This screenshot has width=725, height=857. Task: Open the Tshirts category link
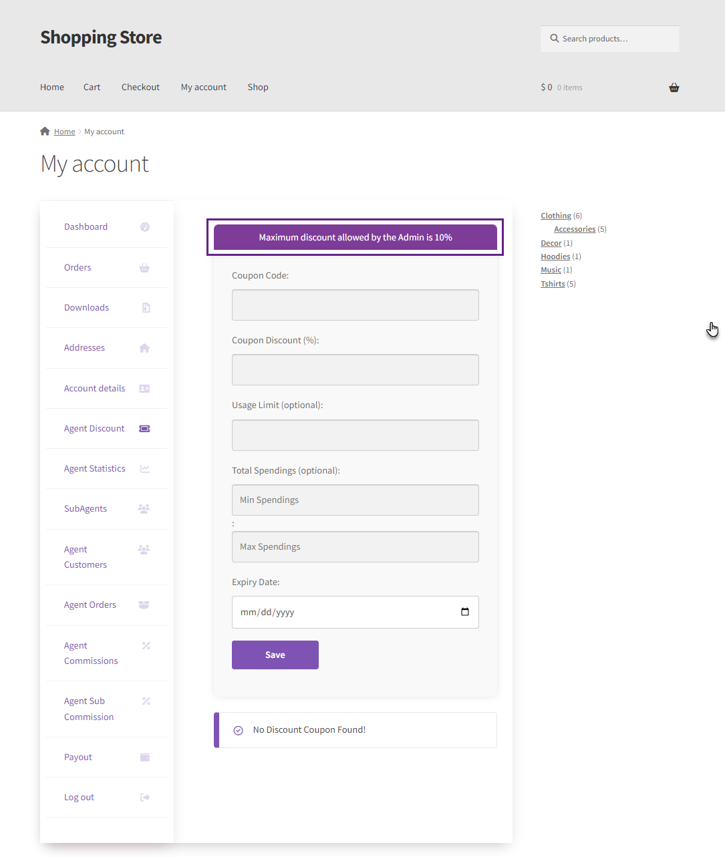pyautogui.click(x=553, y=284)
